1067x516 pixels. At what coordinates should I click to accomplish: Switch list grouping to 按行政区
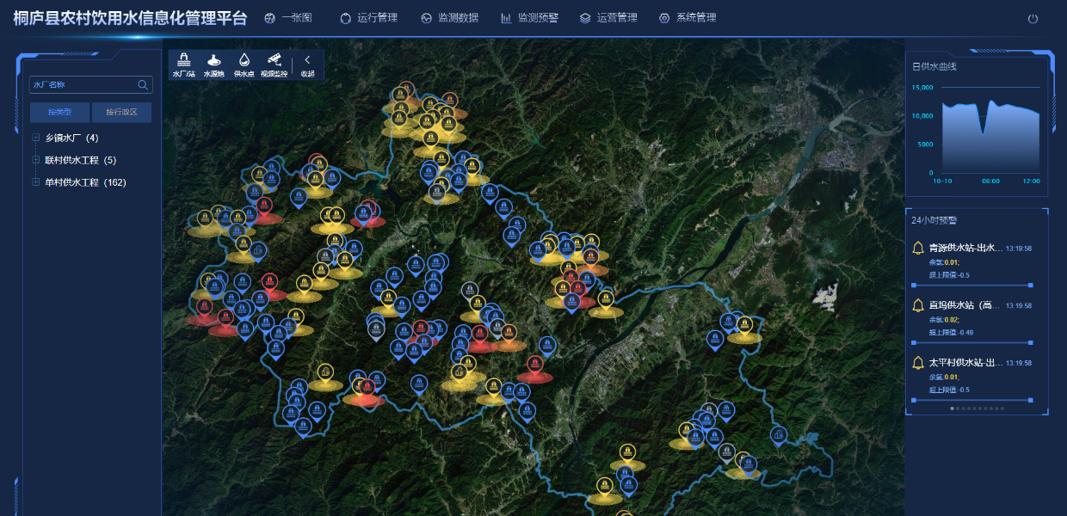coord(121,112)
